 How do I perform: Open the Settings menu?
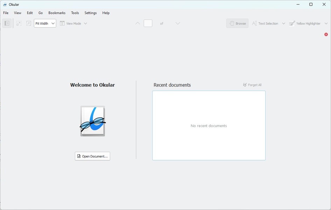point(91,13)
